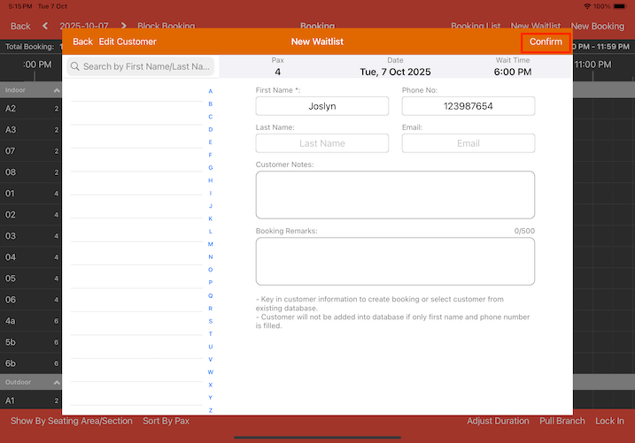Jump to letter R in customer index
The height and width of the screenshot is (443, 635).
210,309
